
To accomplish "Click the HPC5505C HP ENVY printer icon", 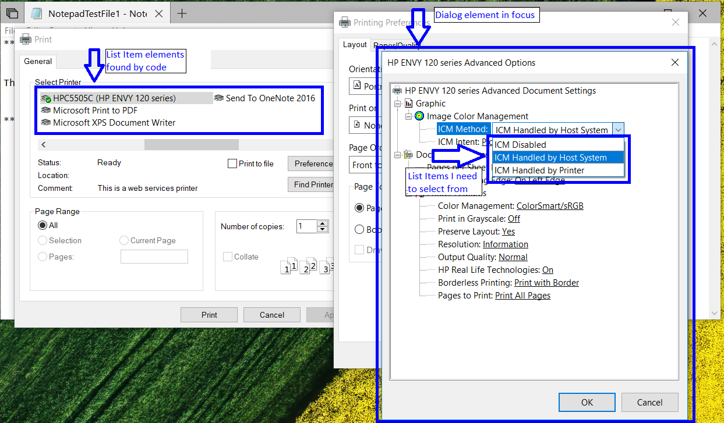I will pyautogui.click(x=44, y=98).
